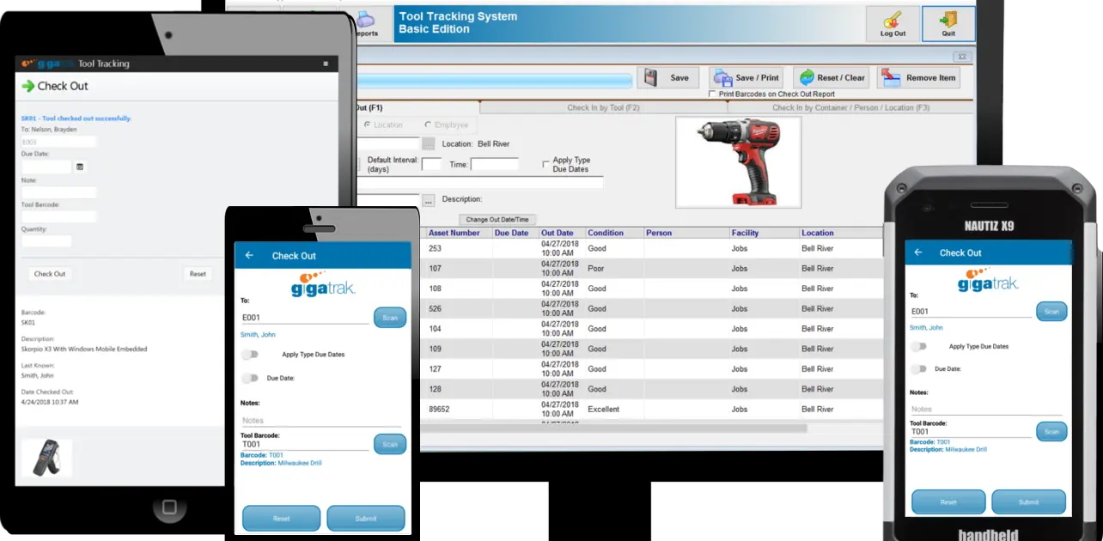Click the Remove Item icon button
This screenshot has height=541, width=1103.
coord(918,77)
